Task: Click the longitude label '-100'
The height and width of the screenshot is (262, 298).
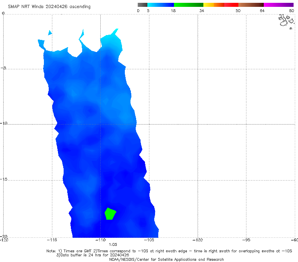Action: 198,240
